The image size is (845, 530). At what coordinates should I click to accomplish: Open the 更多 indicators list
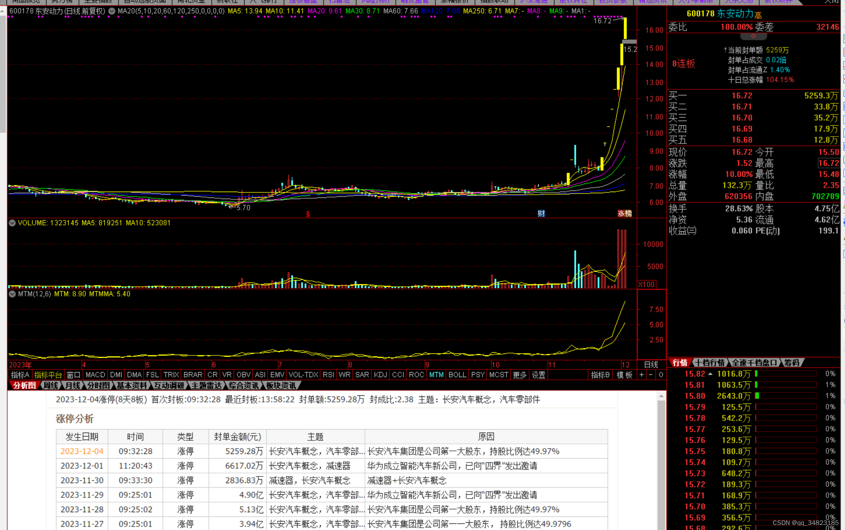point(520,375)
